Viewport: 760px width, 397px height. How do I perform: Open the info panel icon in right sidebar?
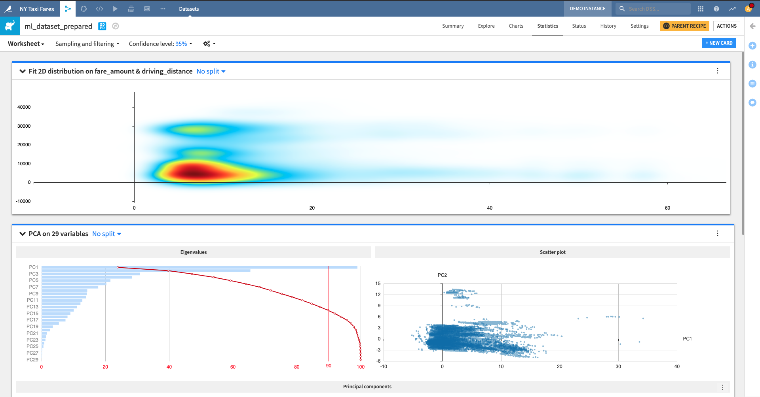pos(752,64)
